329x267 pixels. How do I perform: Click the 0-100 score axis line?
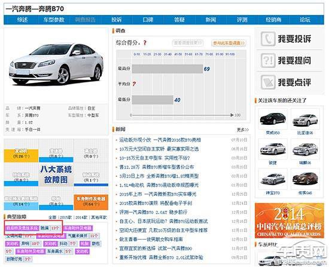click(183, 115)
